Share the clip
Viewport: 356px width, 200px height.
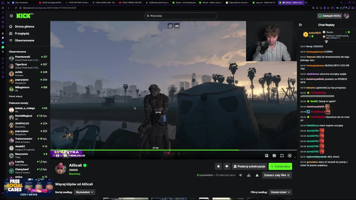point(240,175)
